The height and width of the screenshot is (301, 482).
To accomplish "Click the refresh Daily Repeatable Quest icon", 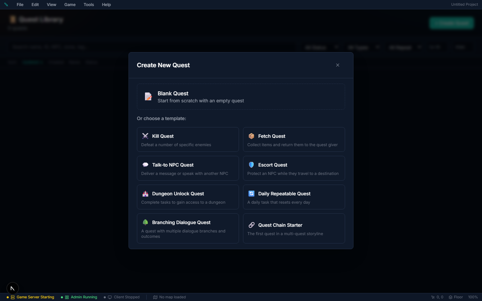I will pos(251,193).
